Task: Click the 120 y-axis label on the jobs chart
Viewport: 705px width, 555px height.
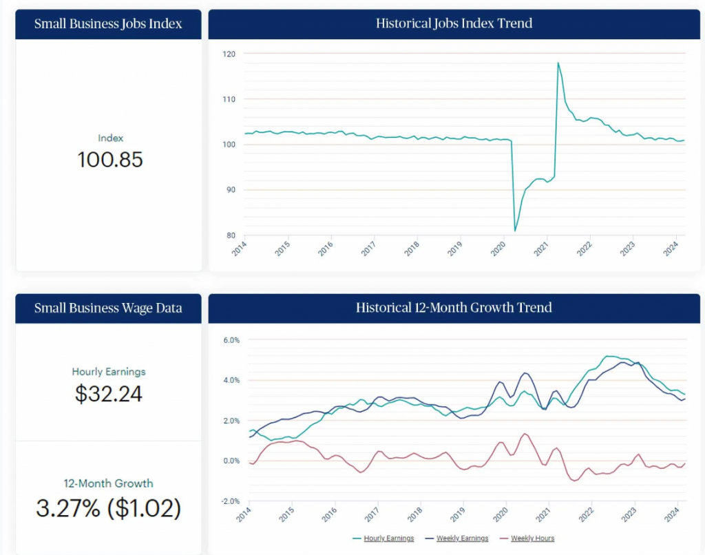Action: 230,54
